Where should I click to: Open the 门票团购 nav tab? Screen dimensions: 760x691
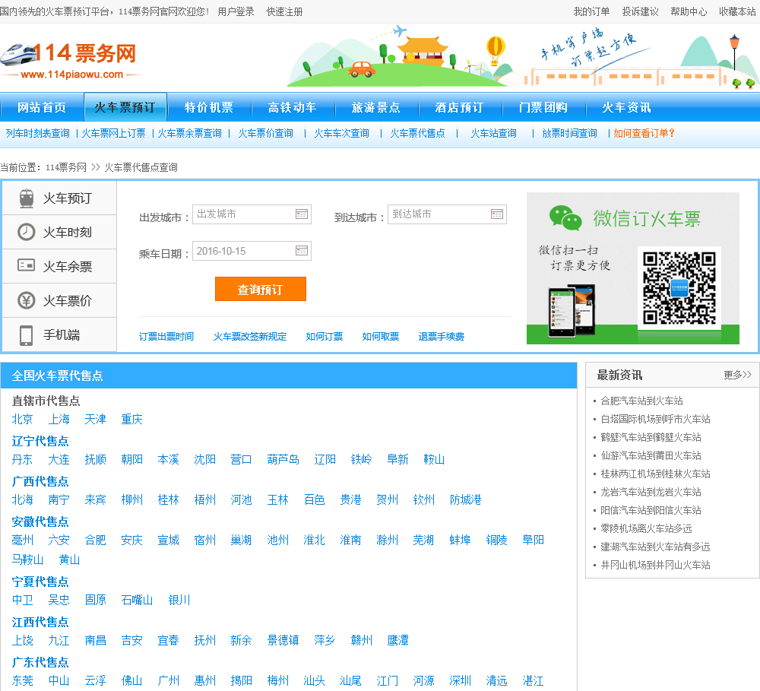tap(543, 107)
